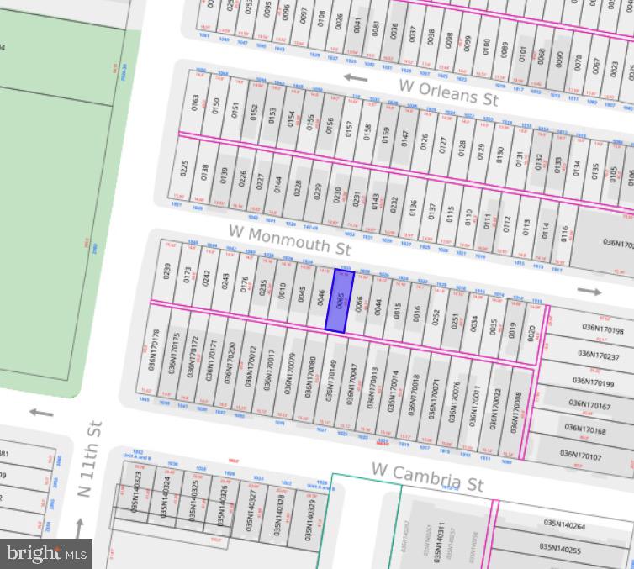Select parcel 0066 beside the highlighted lot
Image resolution: width=634 pixels, height=569 pixels.
point(358,303)
